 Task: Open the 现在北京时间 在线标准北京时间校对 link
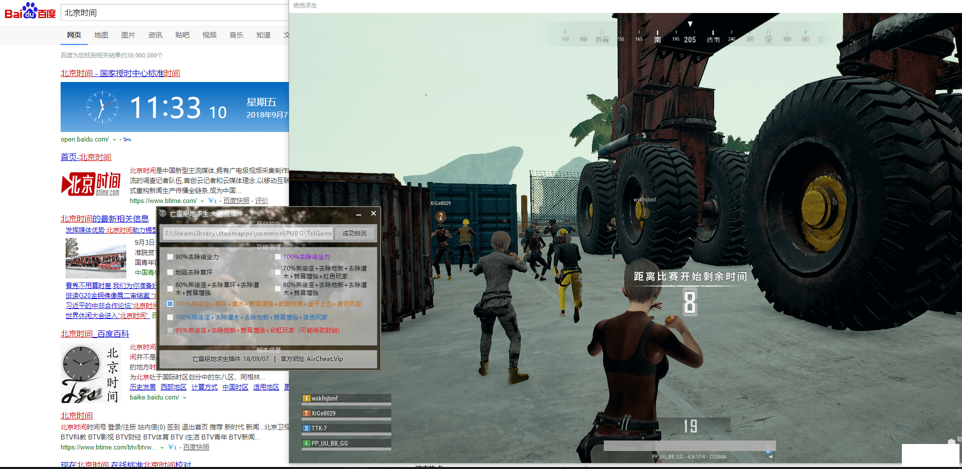tap(126, 464)
